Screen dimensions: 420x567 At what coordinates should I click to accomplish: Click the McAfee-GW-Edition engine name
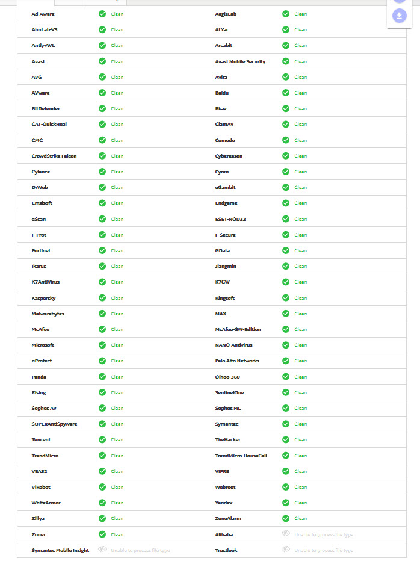click(238, 329)
